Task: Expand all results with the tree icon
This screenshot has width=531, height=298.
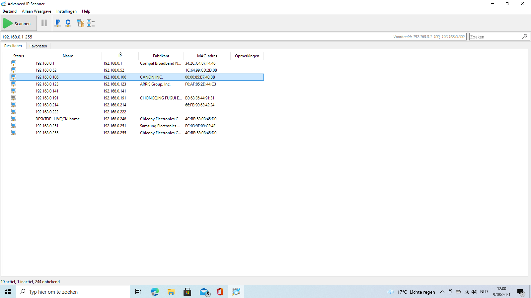Action: (x=80, y=23)
